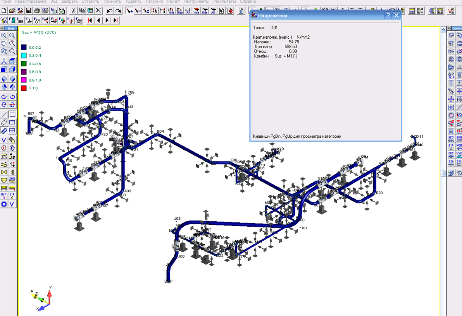The width and height of the screenshot is (462, 316).
Task: Save the model with the floppy disk icon
Action: (29, 10)
